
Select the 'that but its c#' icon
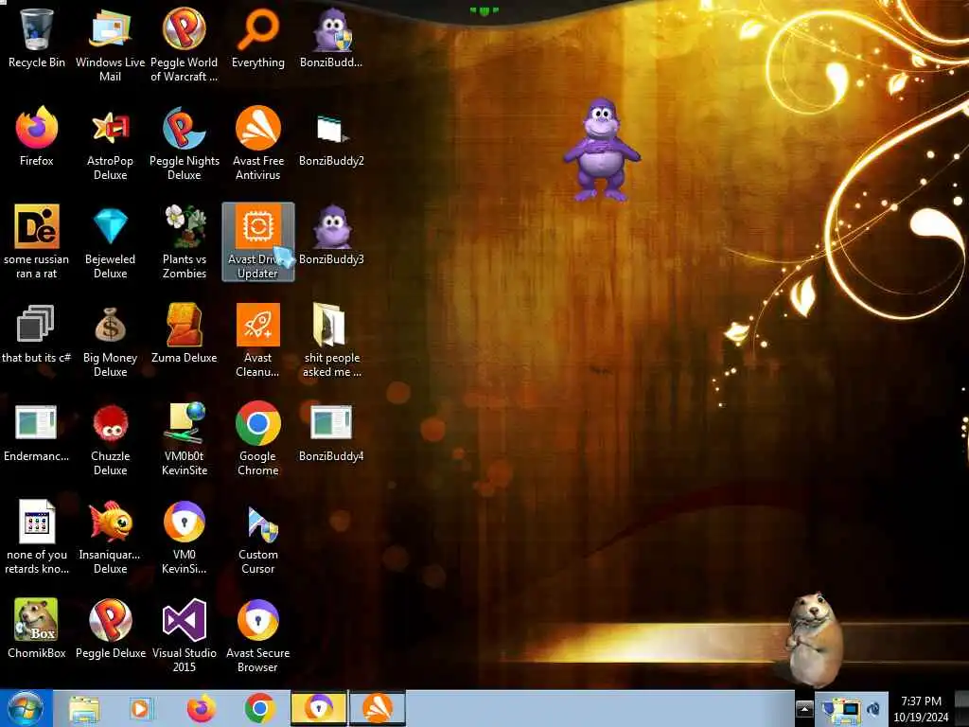coord(37,334)
